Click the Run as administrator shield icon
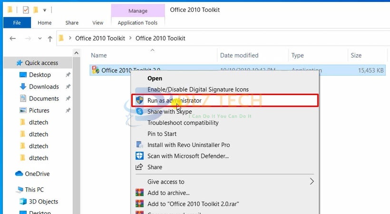390x214 pixels. [x=139, y=100]
